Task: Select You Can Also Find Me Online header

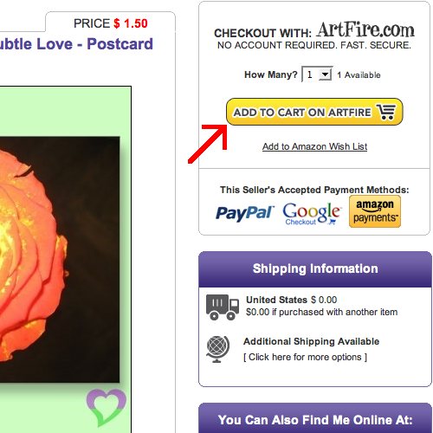Action: pos(315,420)
